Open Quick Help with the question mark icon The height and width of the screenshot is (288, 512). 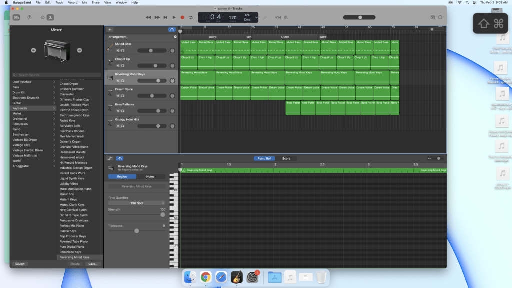tap(29, 17)
